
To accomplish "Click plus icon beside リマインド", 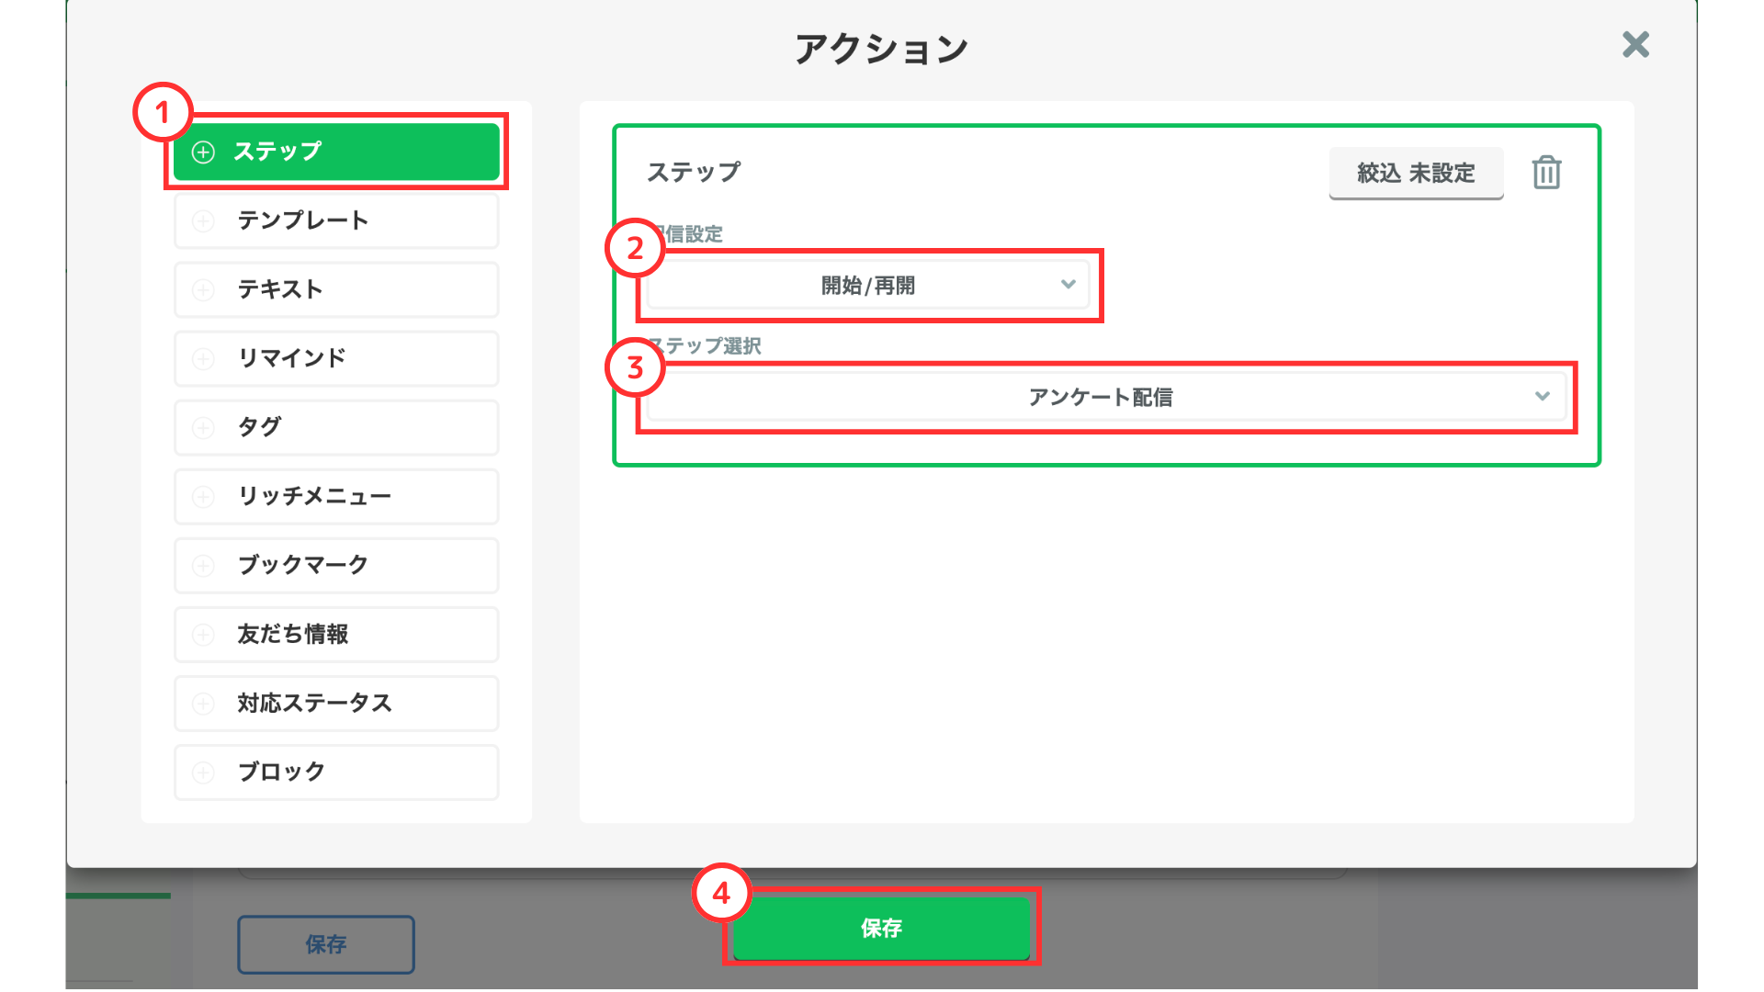I will pos(203,359).
